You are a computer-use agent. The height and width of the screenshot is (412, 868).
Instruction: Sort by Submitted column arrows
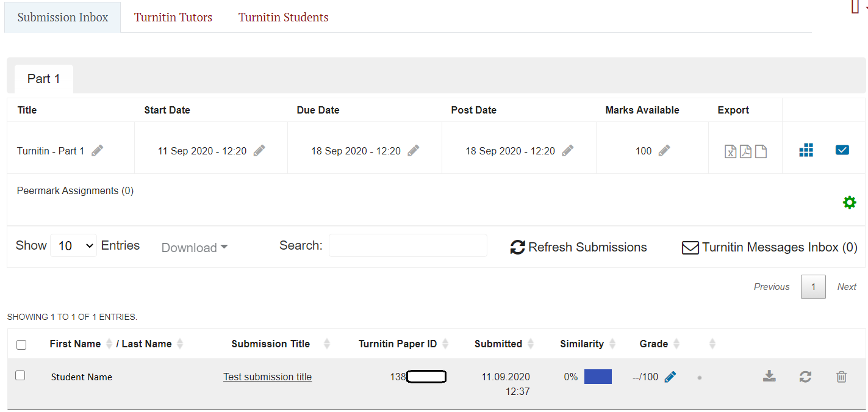(531, 344)
